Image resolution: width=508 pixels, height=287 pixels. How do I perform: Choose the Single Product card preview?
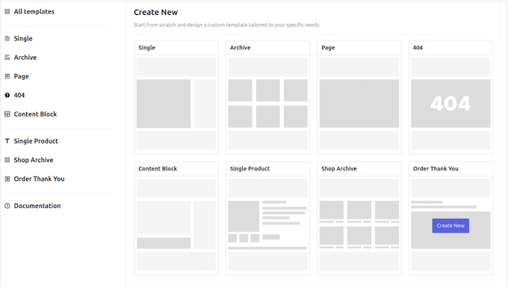click(x=267, y=224)
